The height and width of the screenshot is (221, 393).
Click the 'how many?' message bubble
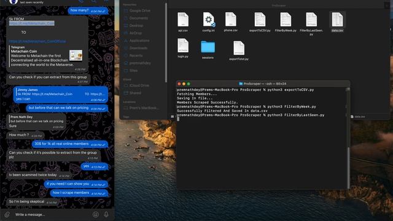pyautogui.click(x=88, y=10)
